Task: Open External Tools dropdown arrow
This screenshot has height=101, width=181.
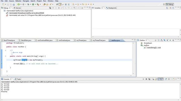Action: 40,4
